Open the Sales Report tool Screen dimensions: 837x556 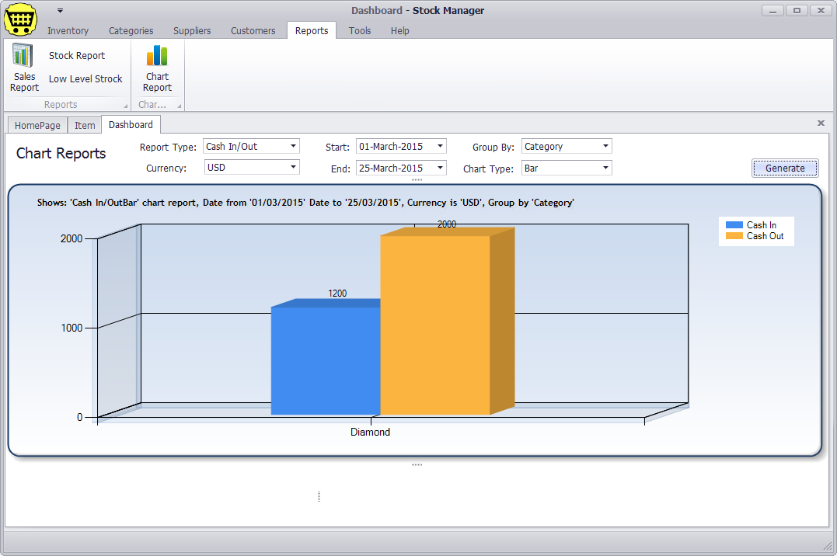24,70
